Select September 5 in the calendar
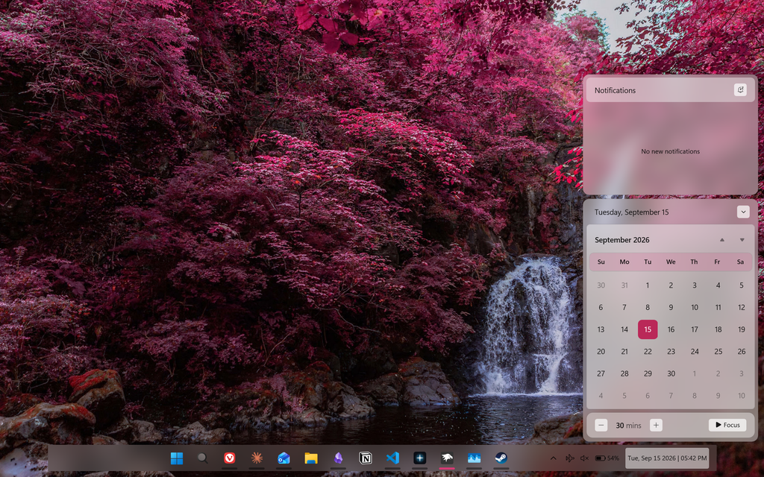Screen dimensions: 764x477 pos(741,285)
